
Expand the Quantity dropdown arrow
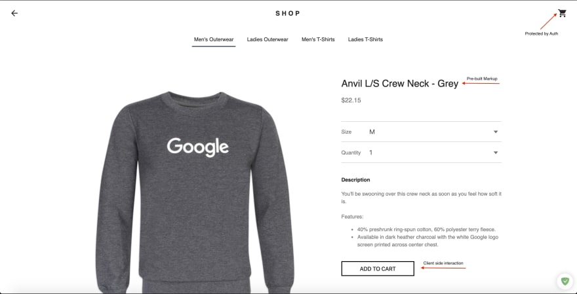coord(496,153)
